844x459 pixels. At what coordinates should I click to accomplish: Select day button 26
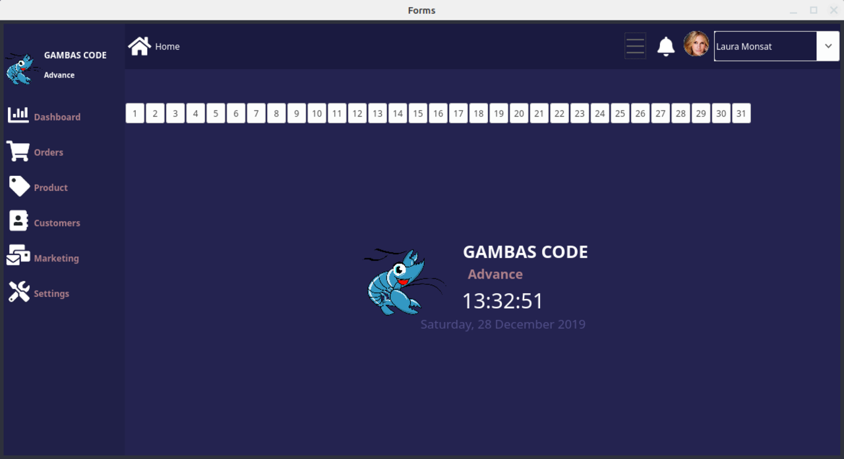coord(640,113)
